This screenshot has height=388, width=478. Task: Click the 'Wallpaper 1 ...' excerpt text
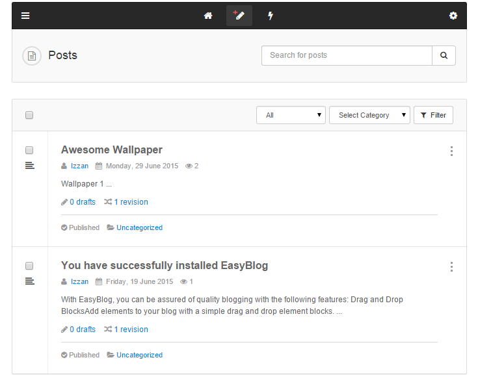pos(86,184)
